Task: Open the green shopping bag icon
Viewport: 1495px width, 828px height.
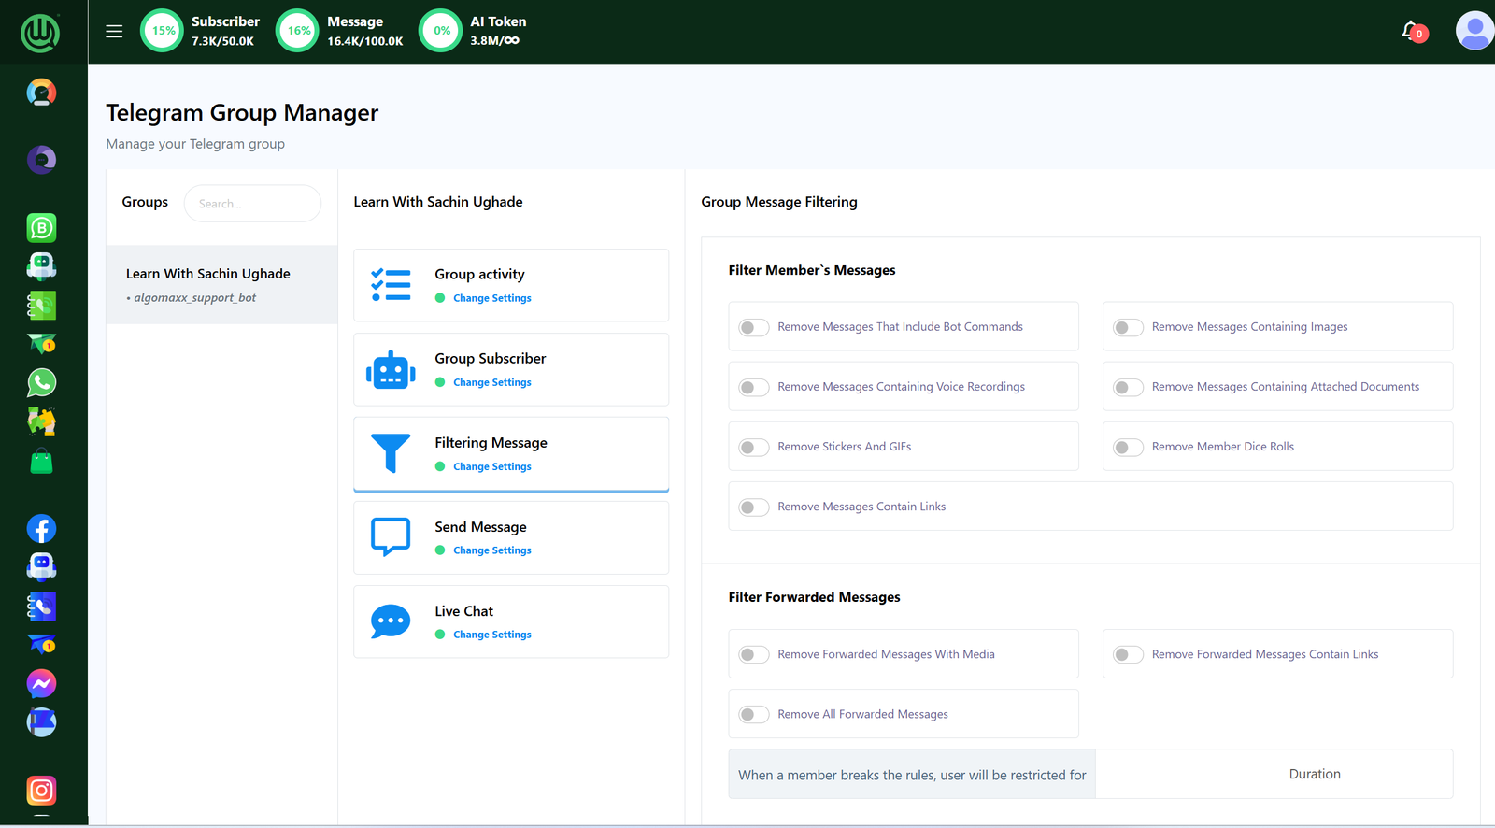Action: [x=41, y=461]
